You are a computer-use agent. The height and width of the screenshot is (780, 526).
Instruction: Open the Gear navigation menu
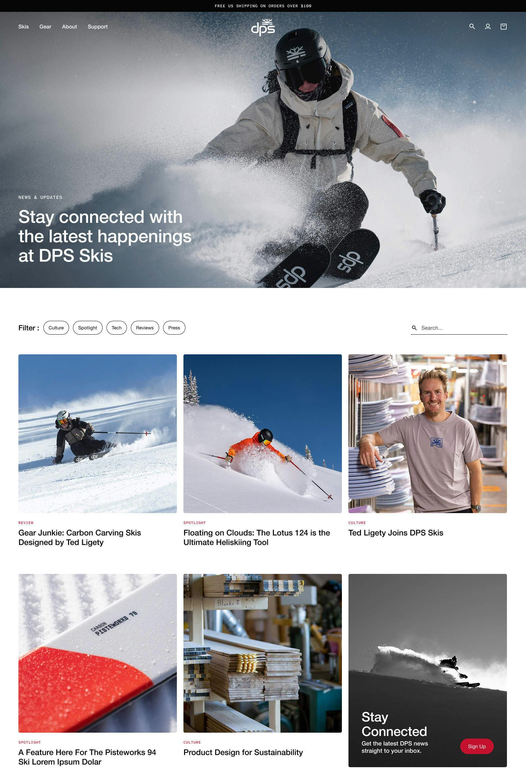click(45, 27)
